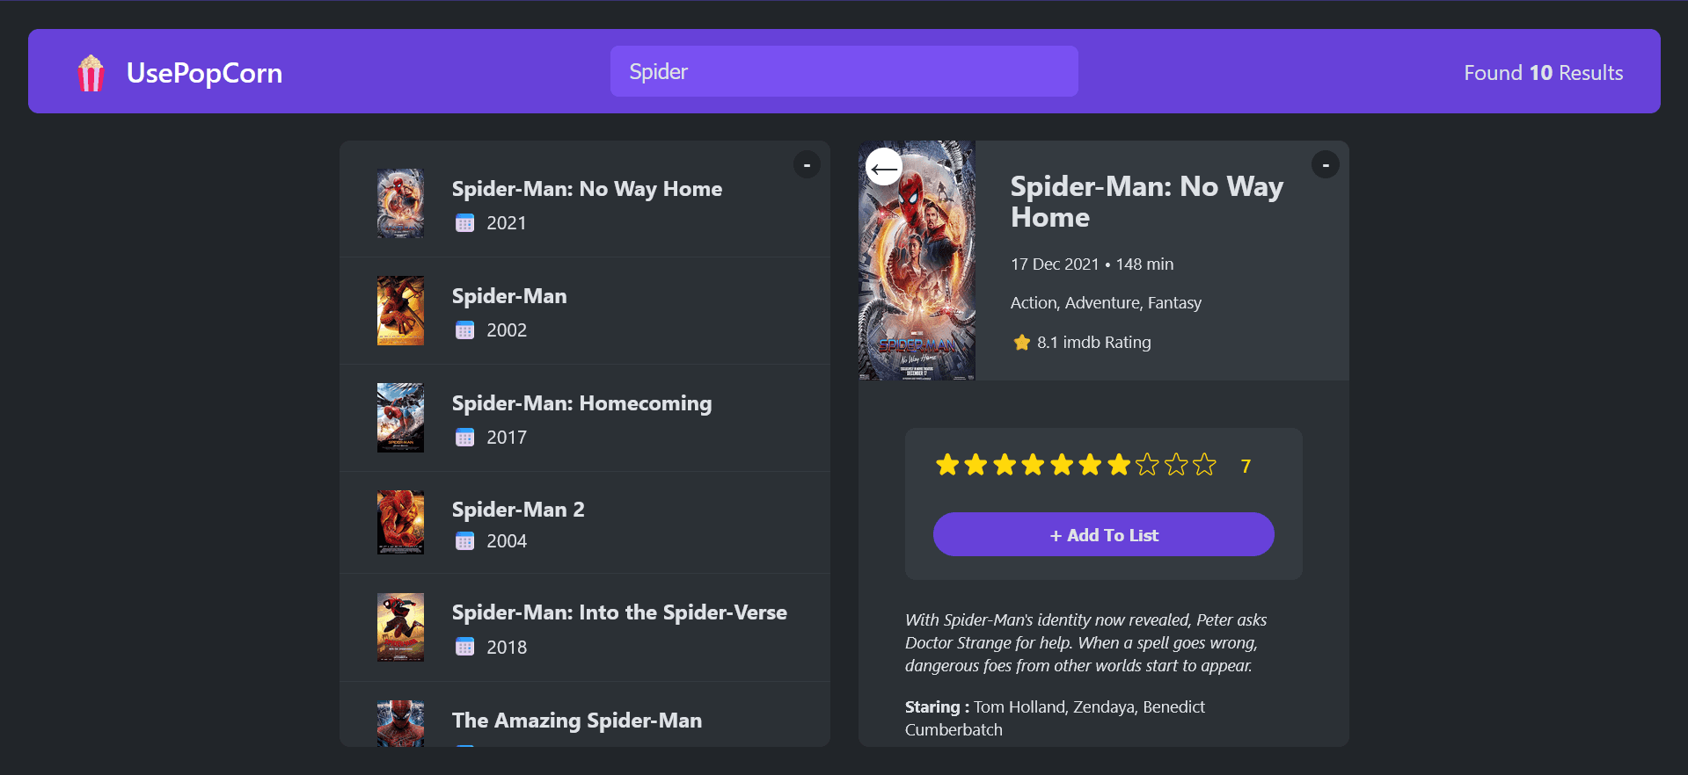The image size is (1688, 775).
Task: Click the third rating star
Action: click(1005, 465)
